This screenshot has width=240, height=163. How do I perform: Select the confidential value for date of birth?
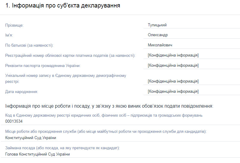click(173, 92)
